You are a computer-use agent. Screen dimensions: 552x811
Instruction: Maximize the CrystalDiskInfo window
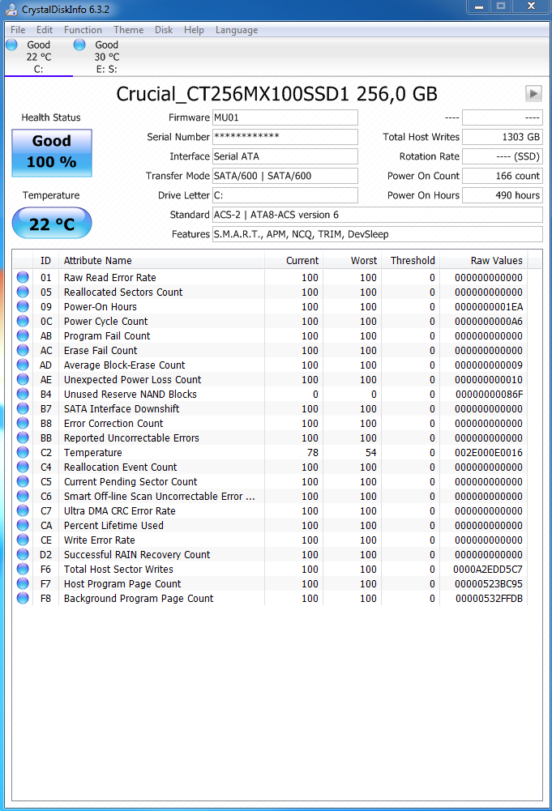coord(501,6)
